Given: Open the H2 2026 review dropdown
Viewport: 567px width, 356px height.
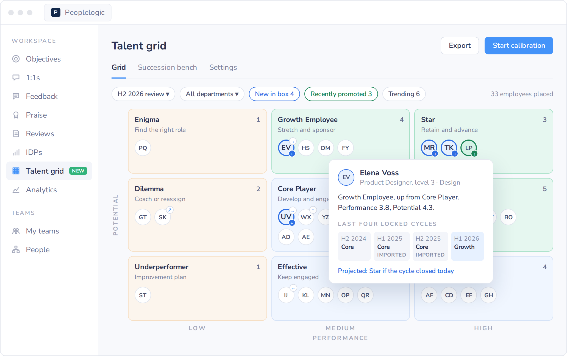Looking at the screenshot, I should point(143,94).
